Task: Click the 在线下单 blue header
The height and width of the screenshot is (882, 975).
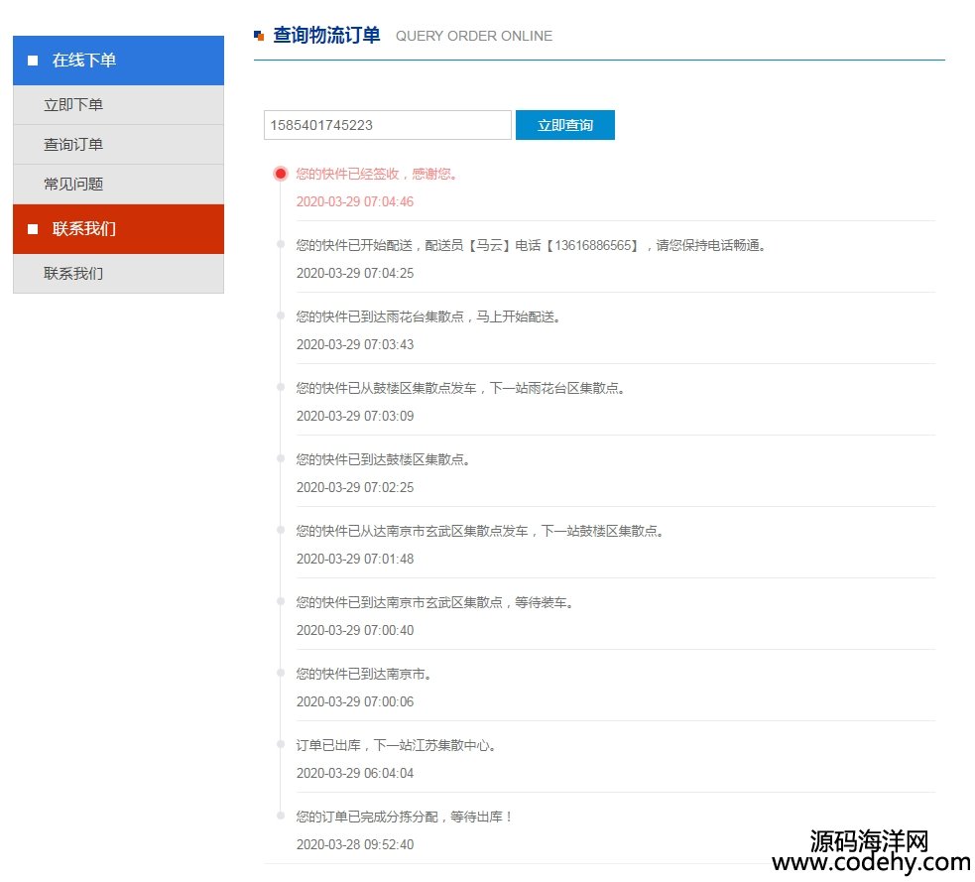Action: (118, 61)
